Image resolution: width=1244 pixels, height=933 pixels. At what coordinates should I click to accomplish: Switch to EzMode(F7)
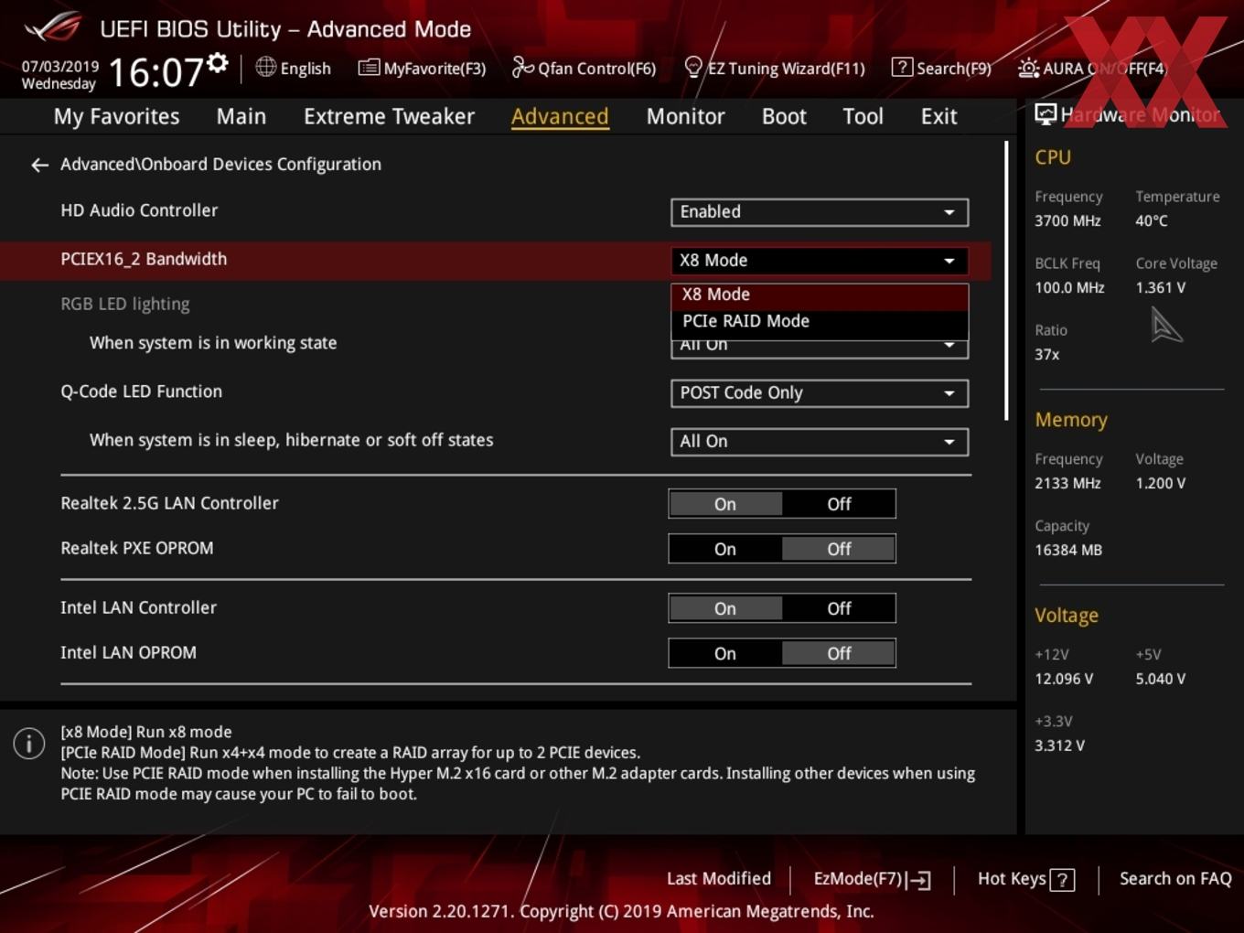[872, 879]
